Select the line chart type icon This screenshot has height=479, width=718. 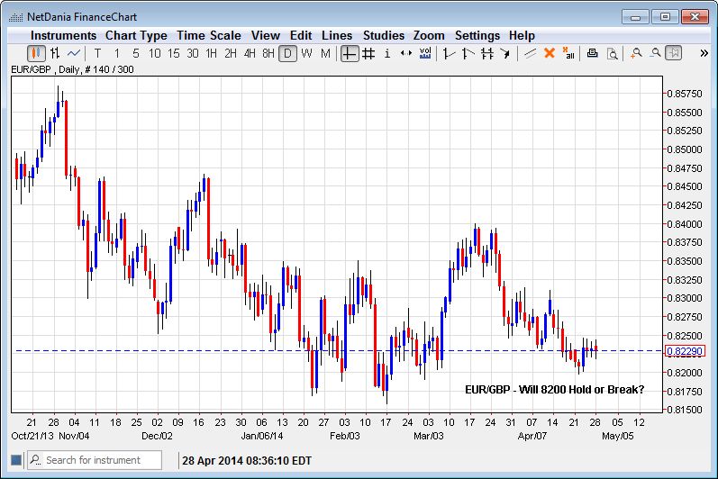click(x=74, y=53)
